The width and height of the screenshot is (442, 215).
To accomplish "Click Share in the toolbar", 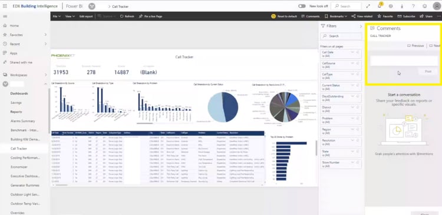I will pyautogui.click(x=426, y=16).
